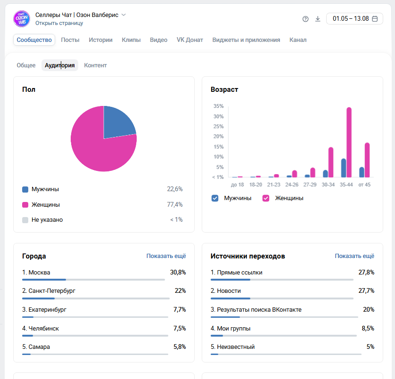The width and height of the screenshot is (395, 379).
Task: Click the Открыть страницу link
Action: pyautogui.click(x=59, y=23)
